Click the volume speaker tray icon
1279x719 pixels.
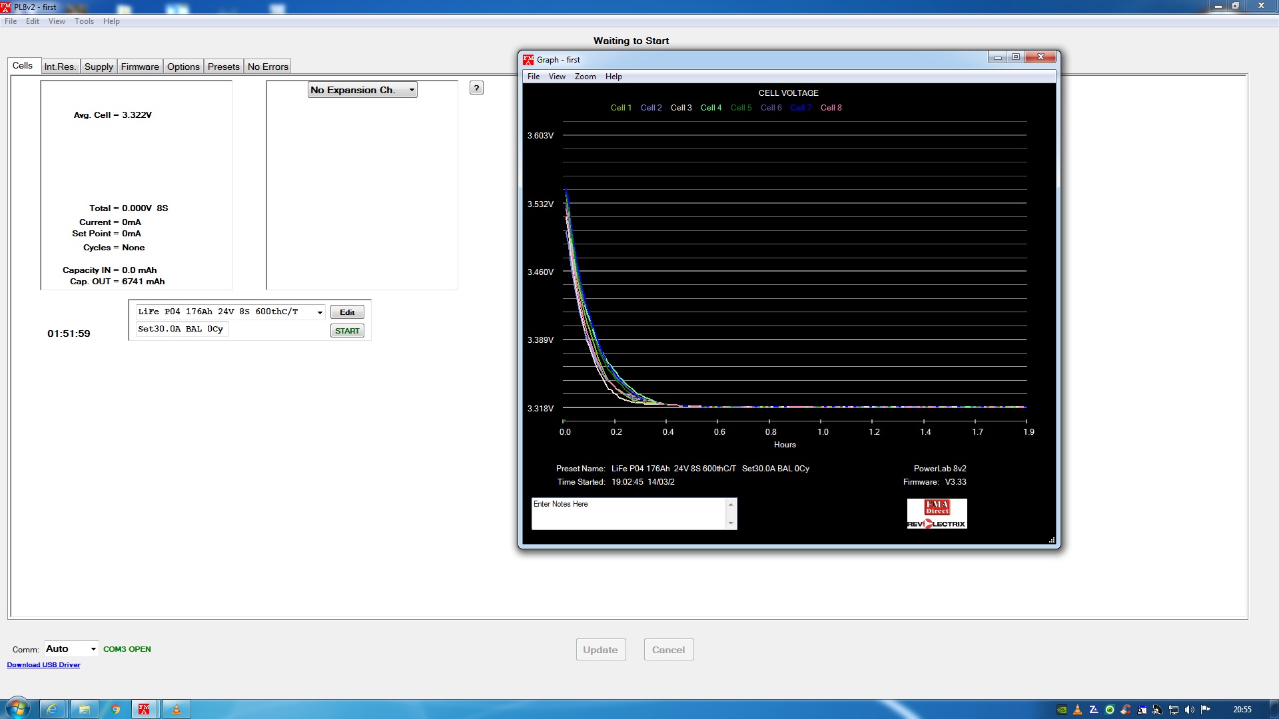click(1190, 710)
